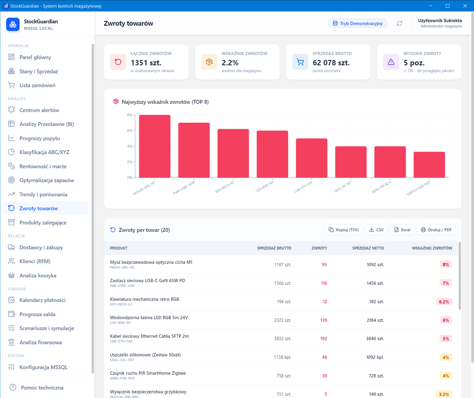Navigate to Centrum alertów
The width and height of the screenshot is (474, 398).
coord(46,110)
